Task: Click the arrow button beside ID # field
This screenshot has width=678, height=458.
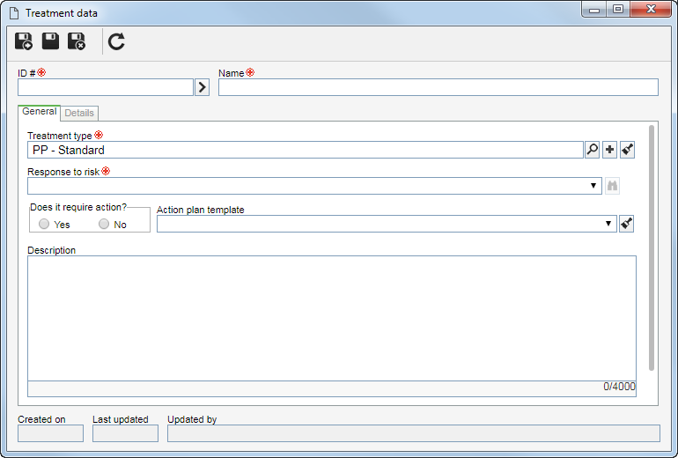Action: click(x=202, y=87)
